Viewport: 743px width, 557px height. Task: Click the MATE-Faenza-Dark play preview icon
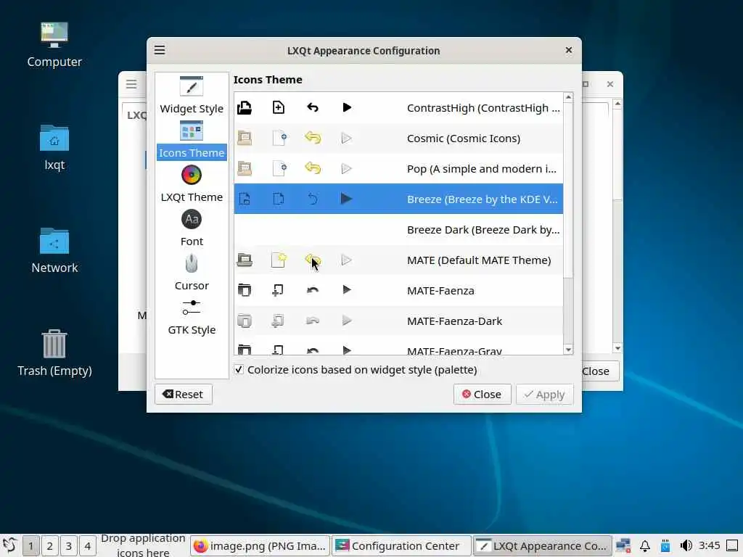click(x=347, y=321)
